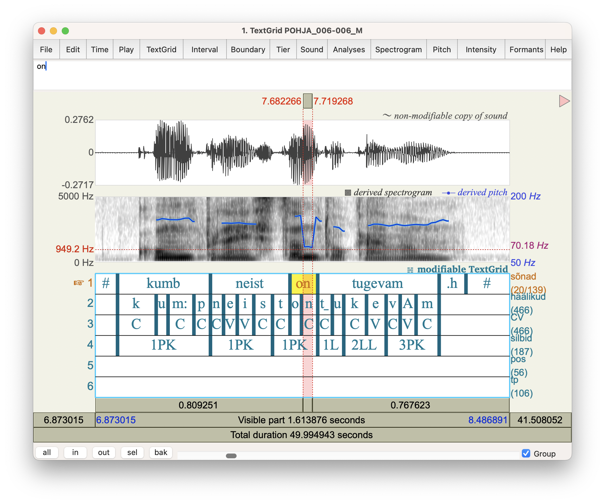The height and width of the screenshot is (504, 605).
Task: Show the whole sound with the 'all' button
Action: pos(47,453)
